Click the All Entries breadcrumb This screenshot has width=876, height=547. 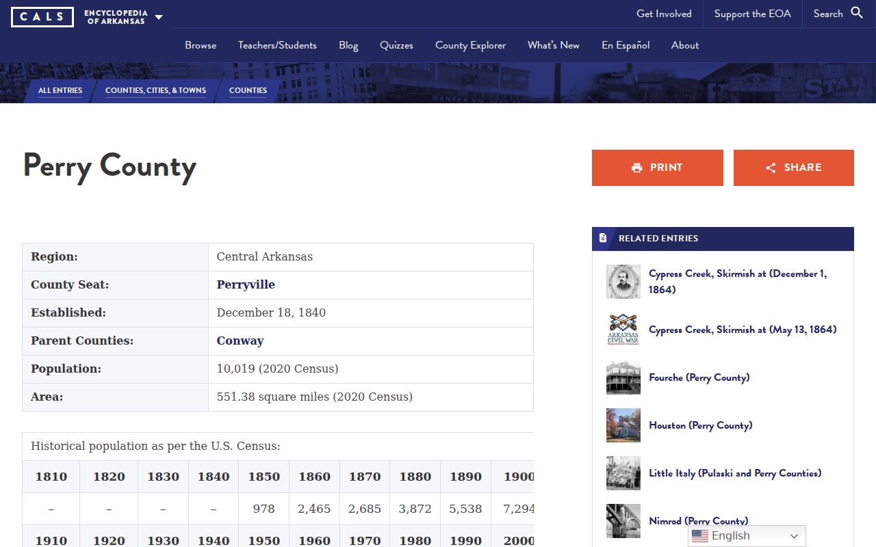point(60,90)
